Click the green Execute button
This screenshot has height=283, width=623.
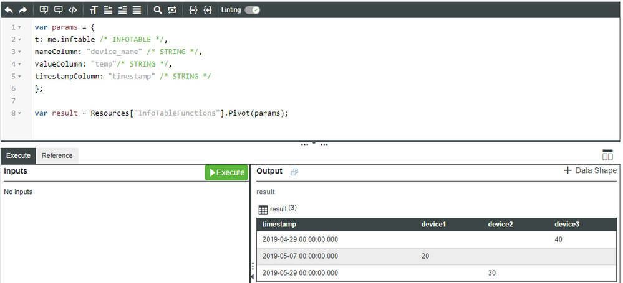click(x=226, y=172)
